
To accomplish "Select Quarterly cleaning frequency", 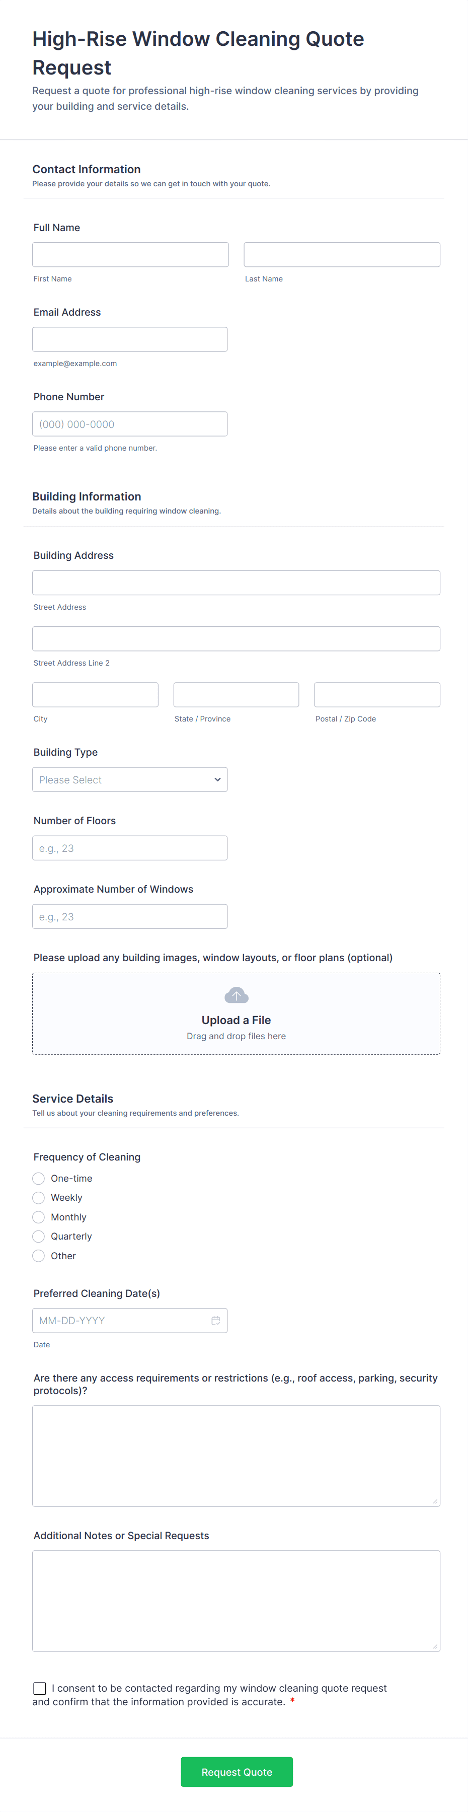I will 39,1236.
